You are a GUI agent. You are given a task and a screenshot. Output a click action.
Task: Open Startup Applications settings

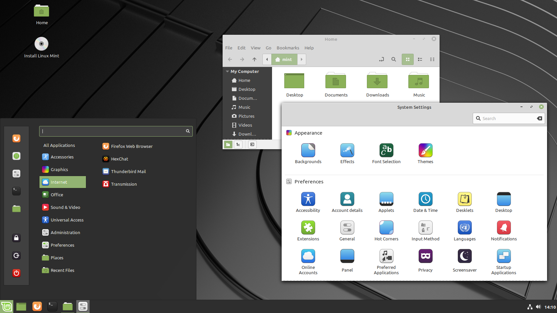tap(504, 262)
